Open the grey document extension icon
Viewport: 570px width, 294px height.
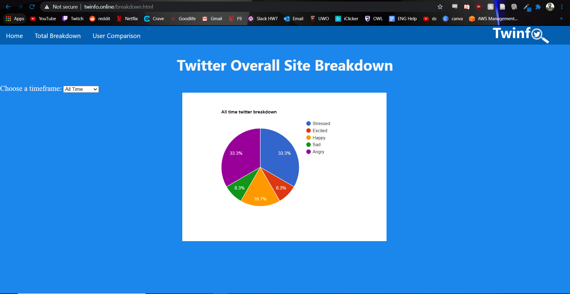(x=502, y=7)
